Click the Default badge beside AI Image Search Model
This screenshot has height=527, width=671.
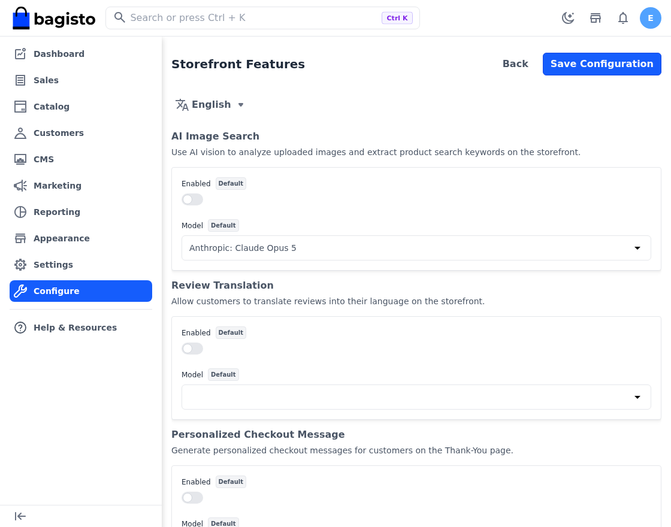pyautogui.click(x=223, y=225)
